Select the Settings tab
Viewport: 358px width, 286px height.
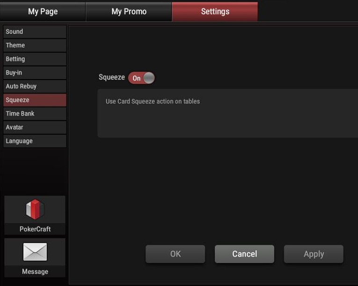tap(215, 12)
